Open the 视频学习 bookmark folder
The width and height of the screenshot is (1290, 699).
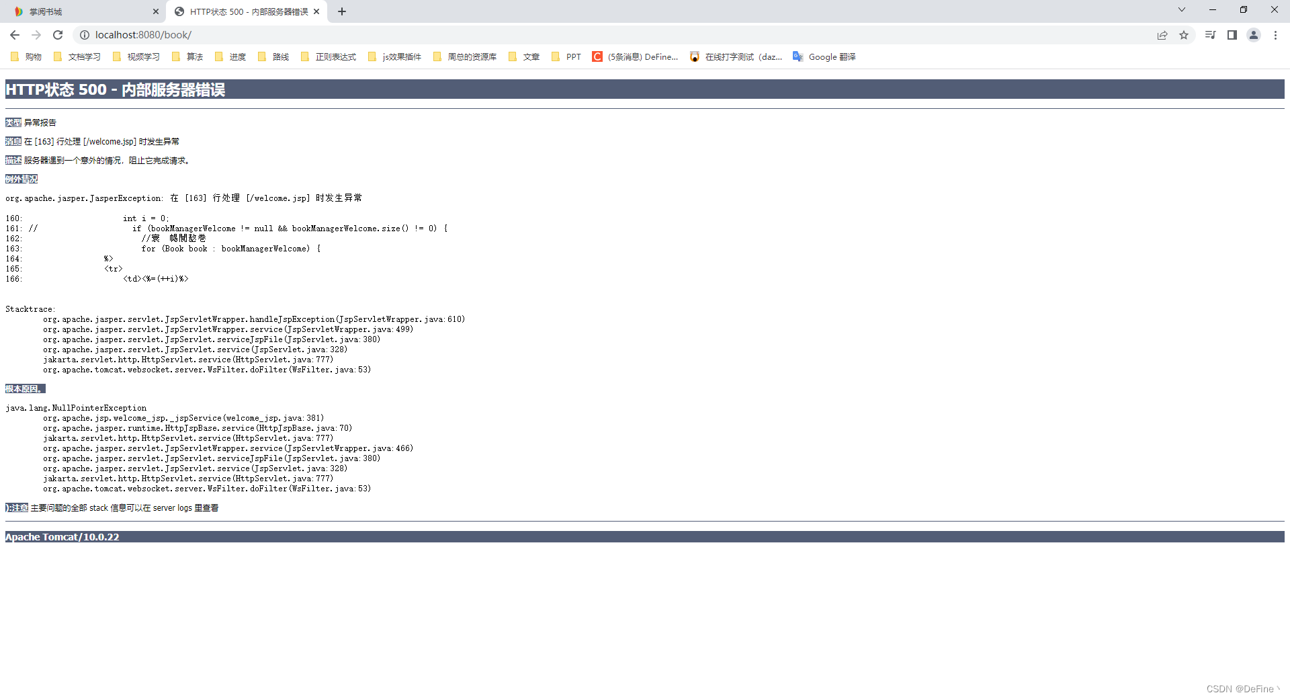(136, 56)
